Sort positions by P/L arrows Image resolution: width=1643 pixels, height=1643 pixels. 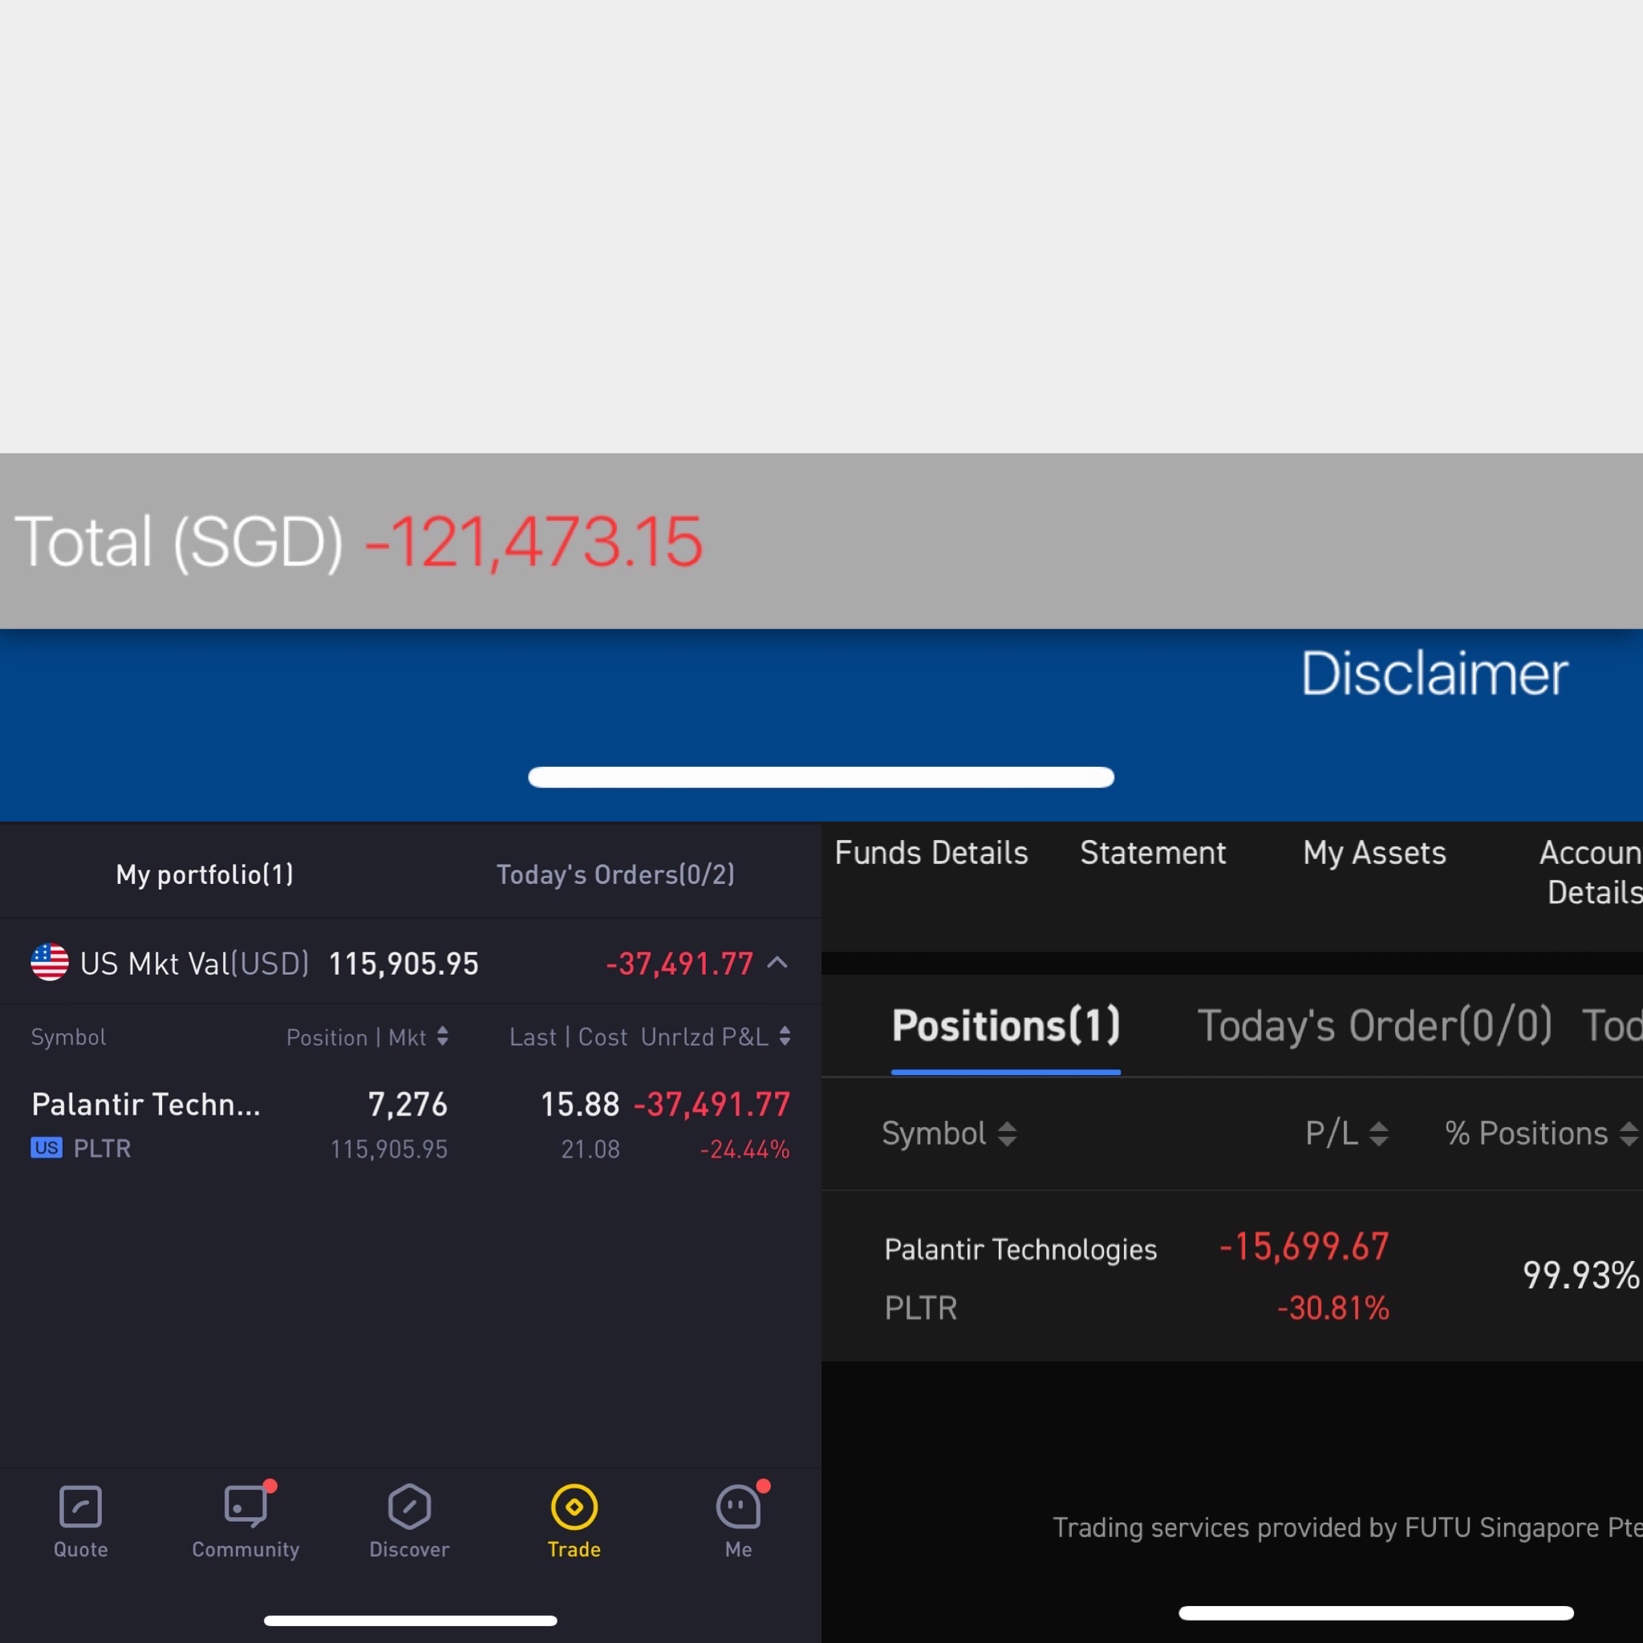click(x=1378, y=1133)
